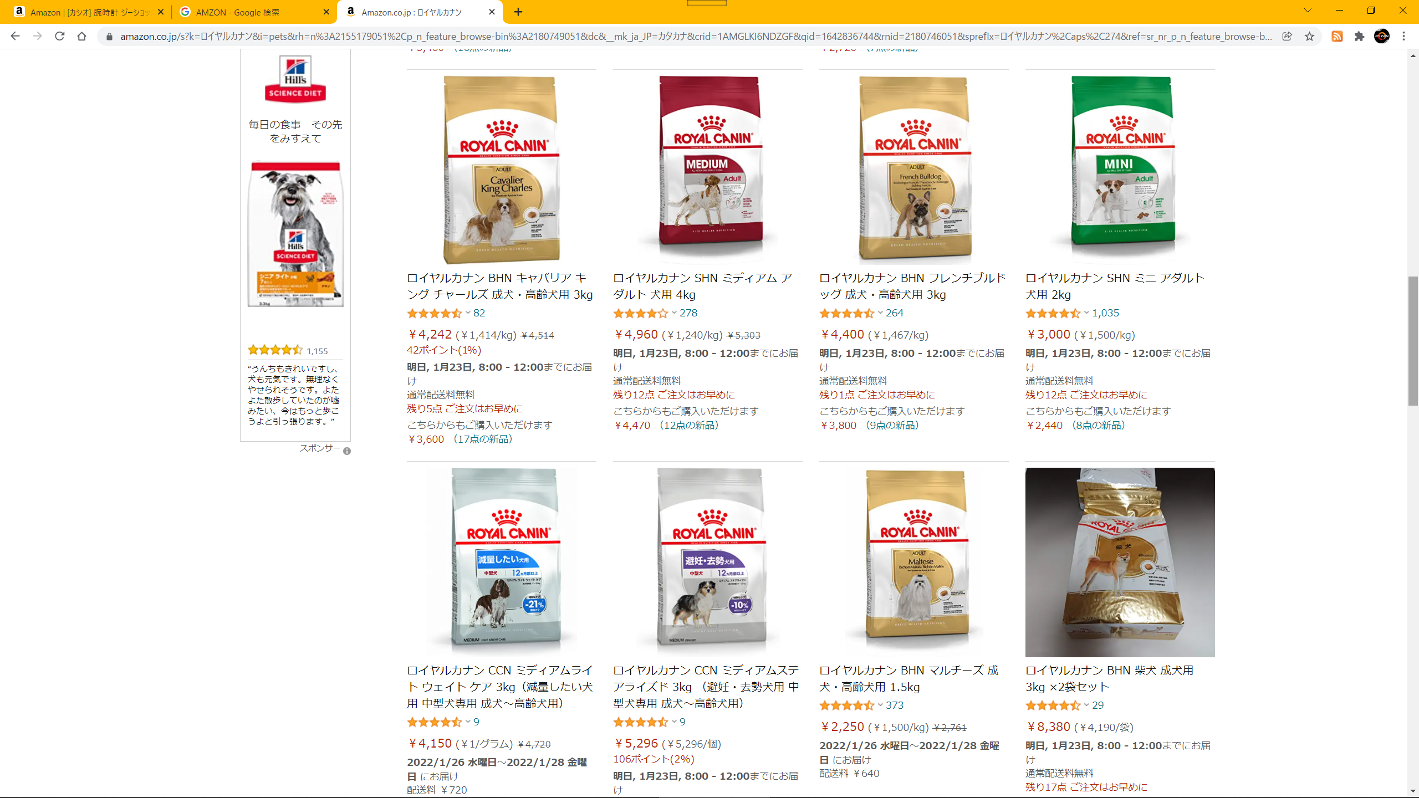Reload the current page
1419x798 pixels.
[x=59, y=37]
